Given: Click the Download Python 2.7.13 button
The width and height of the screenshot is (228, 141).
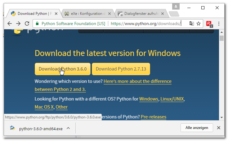Looking at the screenshot, I should tap(121, 69).
